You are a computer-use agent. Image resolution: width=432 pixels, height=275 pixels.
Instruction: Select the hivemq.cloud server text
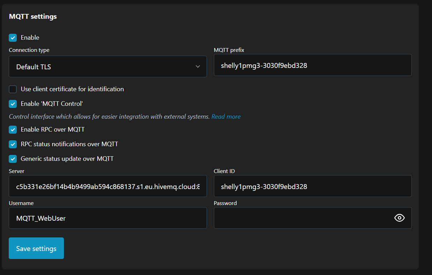[107, 186]
